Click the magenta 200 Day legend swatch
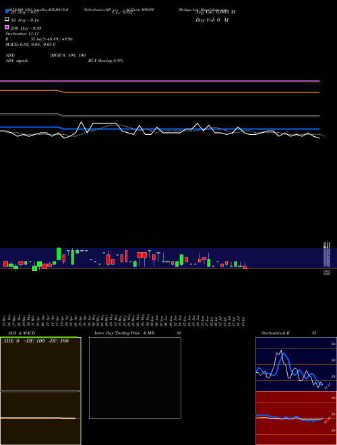Screen dimensions: 337x445 (7, 27)
